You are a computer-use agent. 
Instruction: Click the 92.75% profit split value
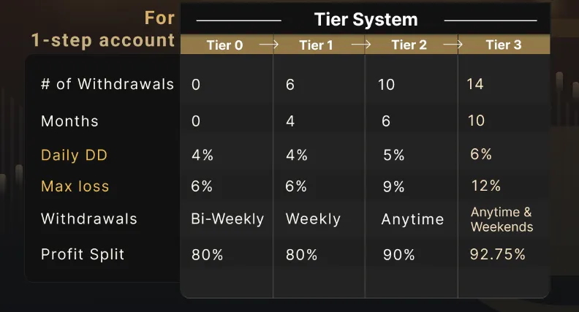click(x=498, y=254)
